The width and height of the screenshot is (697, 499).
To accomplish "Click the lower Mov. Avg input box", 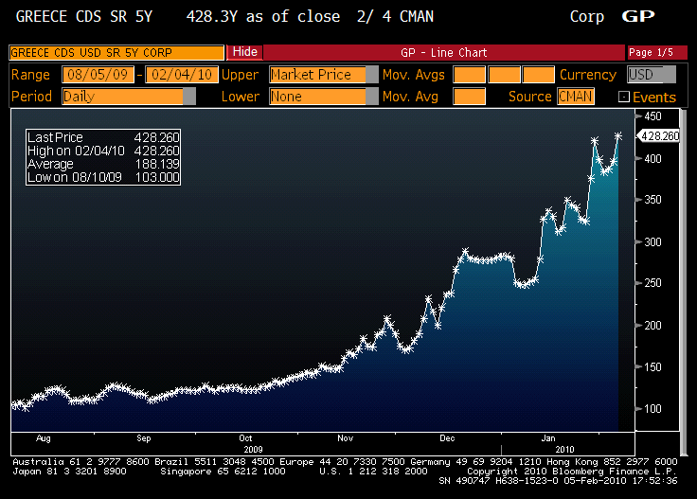I will point(469,96).
